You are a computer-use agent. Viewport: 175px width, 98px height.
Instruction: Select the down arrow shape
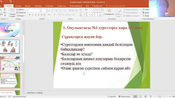click(97, 13)
